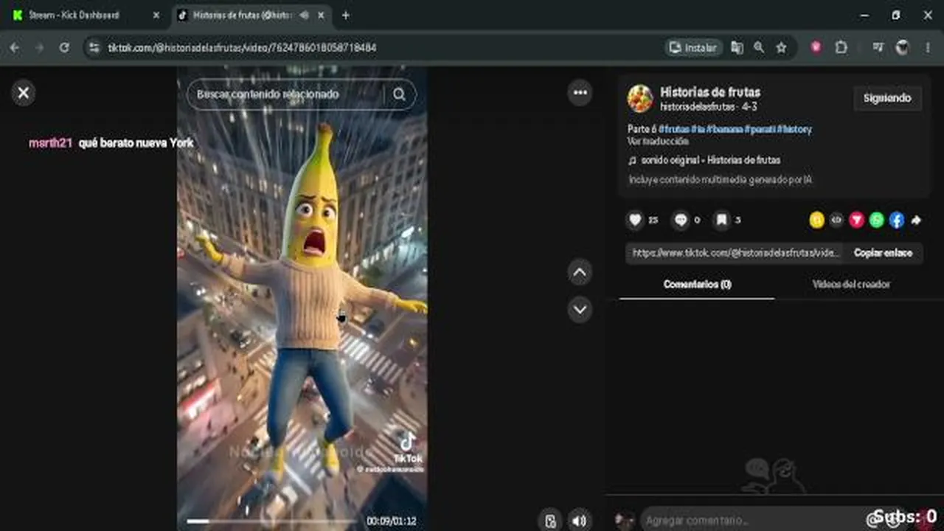Open the Chrome profile avatar
The image size is (944, 531).
coord(903,47)
